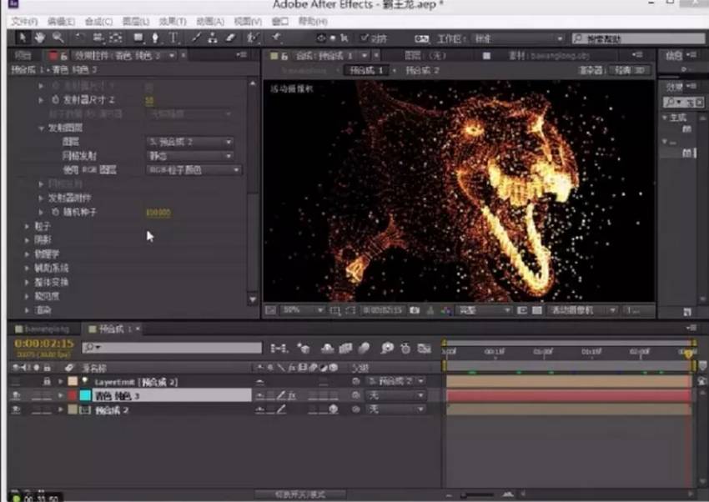This screenshot has height=502, width=709.
Task: Toggle the snapping checkbox in toolbar
Action: (x=365, y=38)
